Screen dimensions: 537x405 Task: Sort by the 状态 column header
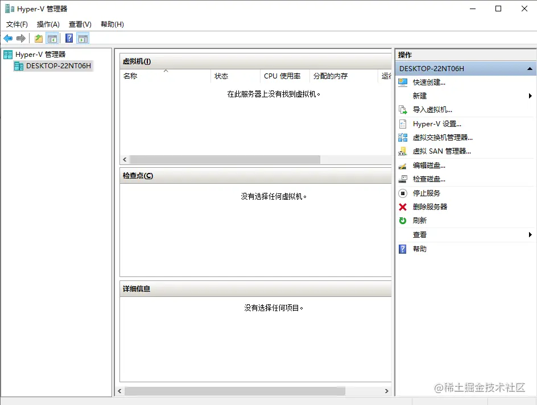click(x=236, y=76)
